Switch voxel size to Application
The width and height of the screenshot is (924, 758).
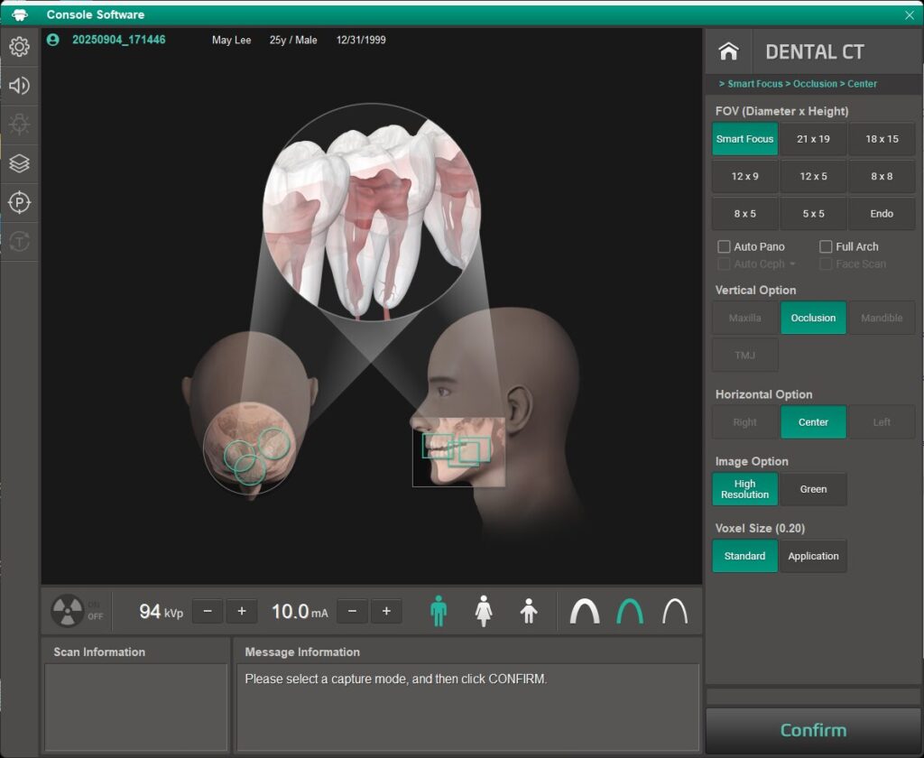[813, 556]
